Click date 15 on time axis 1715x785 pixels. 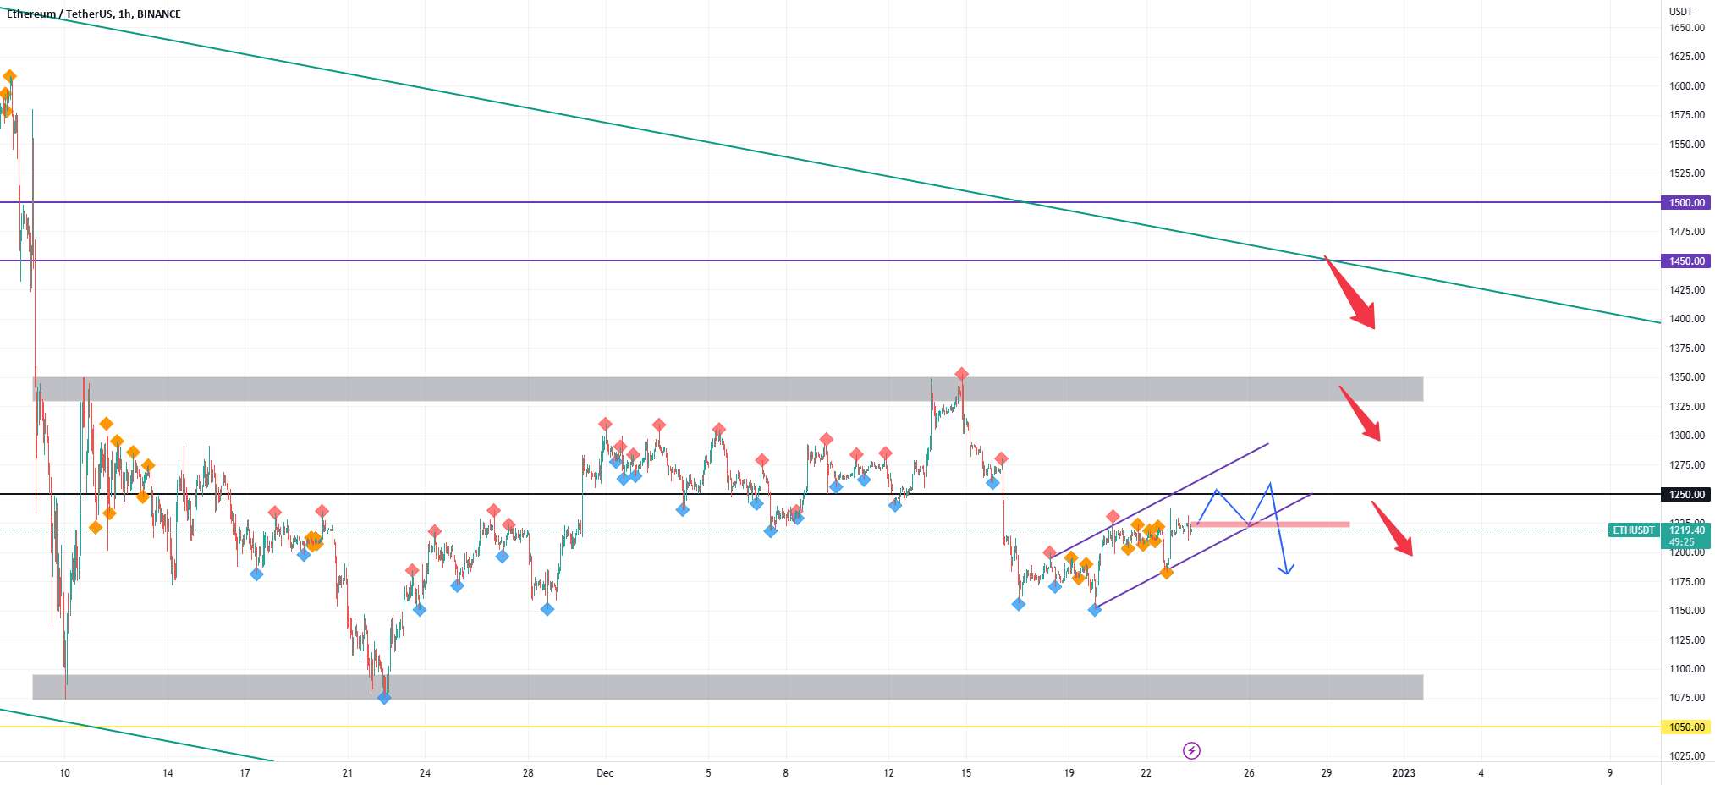[966, 773]
